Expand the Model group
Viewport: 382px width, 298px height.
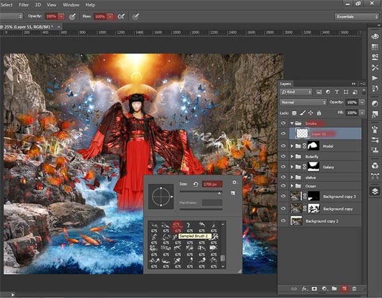(292, 146)
